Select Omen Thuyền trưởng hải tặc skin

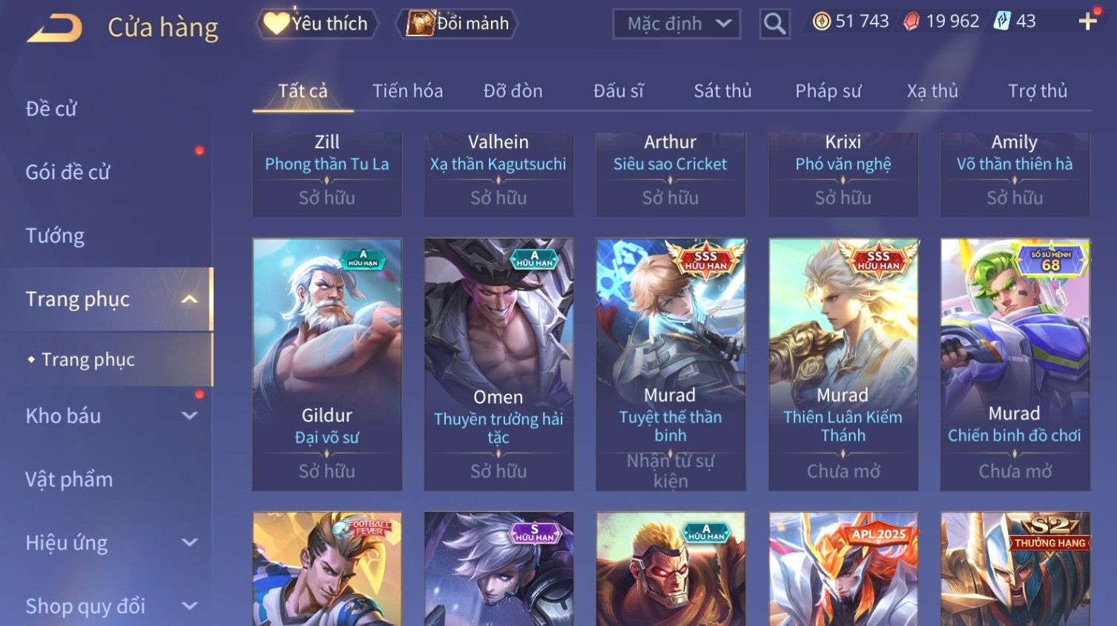pyautogui.click(x=498, y=364)
